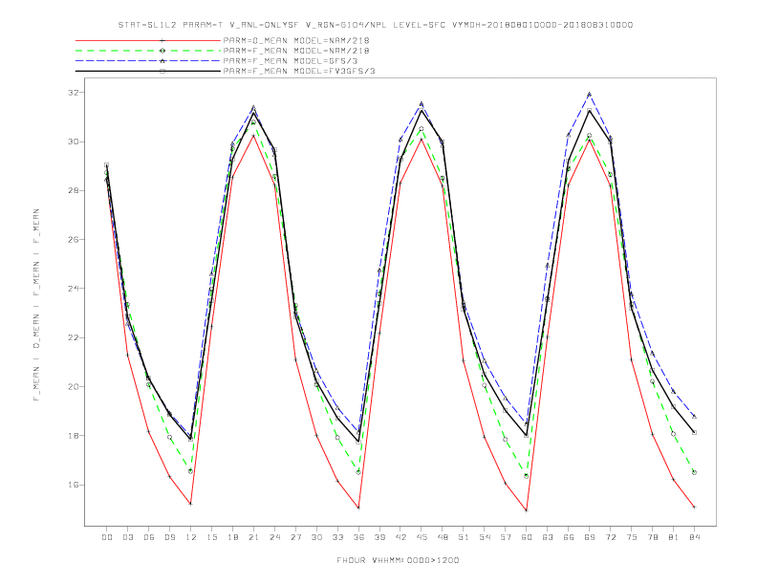
Task: Click the y-axis tick label 18
Action: (74, 436)
